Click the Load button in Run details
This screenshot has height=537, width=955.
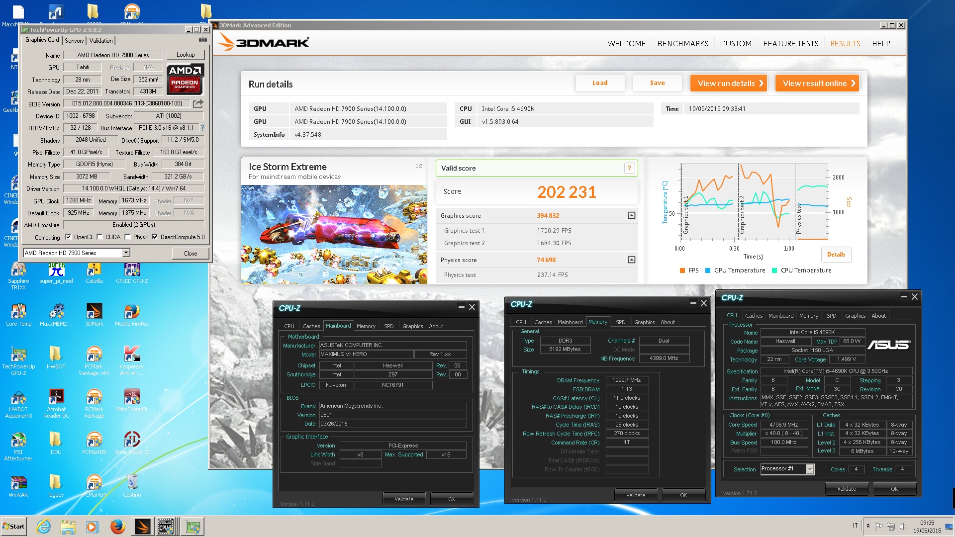pyautogui.click(x=600, y=83)
